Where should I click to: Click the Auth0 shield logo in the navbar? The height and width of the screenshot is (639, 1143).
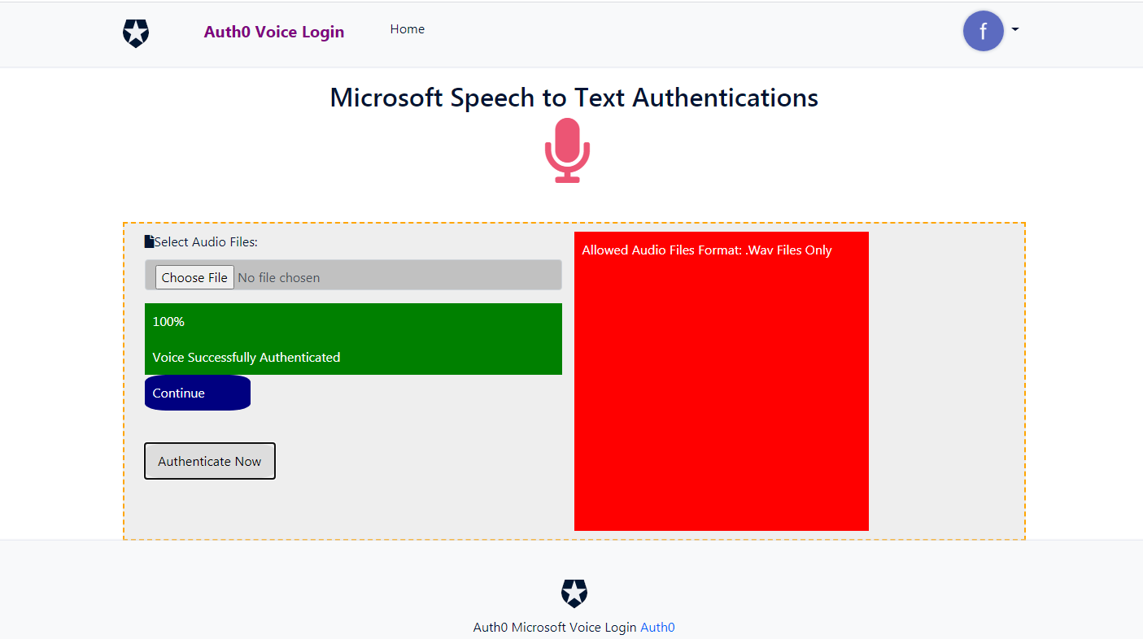click(x=136, y=33)
